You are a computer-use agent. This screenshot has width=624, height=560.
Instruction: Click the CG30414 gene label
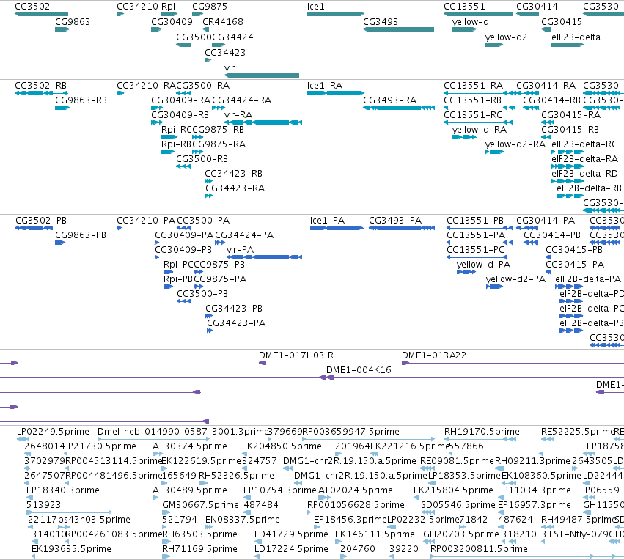point(537,7)
